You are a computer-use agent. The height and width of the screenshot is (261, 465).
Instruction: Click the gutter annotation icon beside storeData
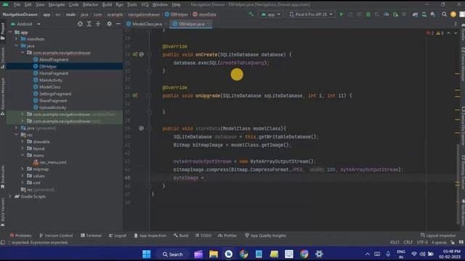142,128
